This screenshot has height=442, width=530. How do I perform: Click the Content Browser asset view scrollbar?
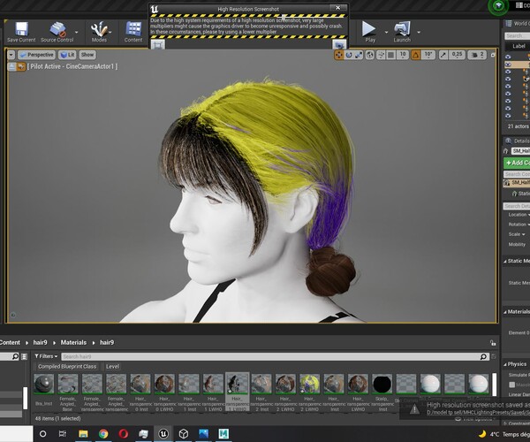point(494,385)
